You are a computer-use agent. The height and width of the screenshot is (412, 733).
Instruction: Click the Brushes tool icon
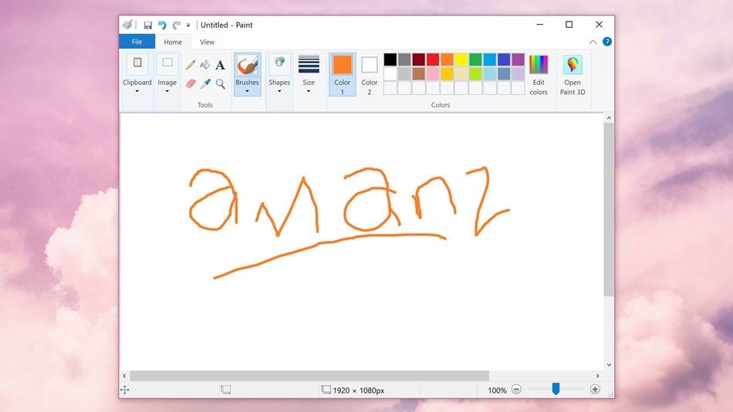pos(248,65)
